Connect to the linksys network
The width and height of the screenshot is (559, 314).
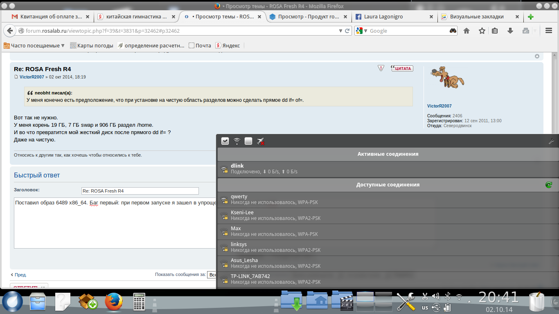(x=388, y=247)
